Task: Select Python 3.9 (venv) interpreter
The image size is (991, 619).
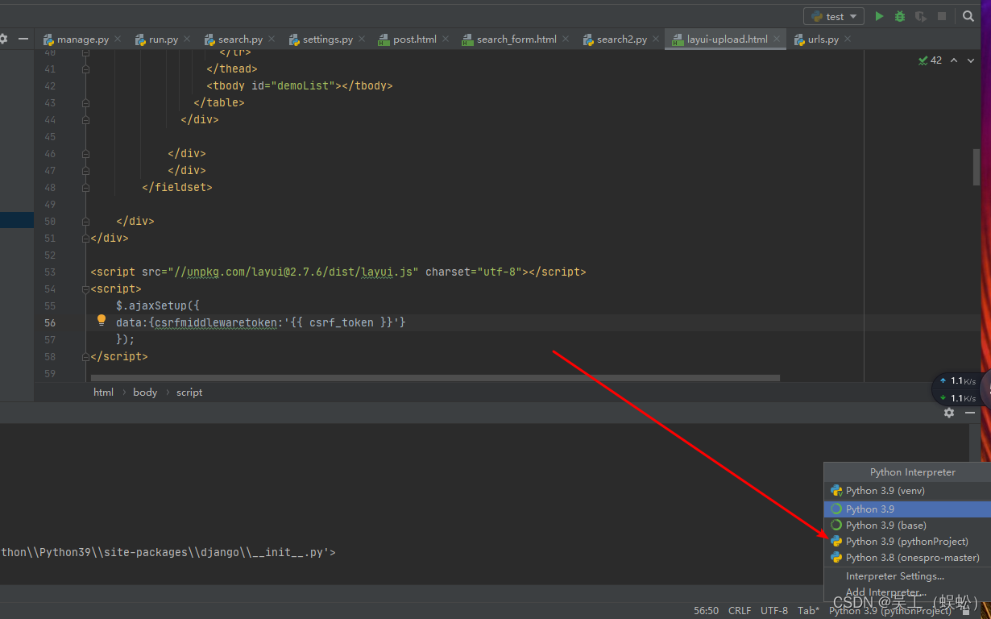Action: point(907,490)
